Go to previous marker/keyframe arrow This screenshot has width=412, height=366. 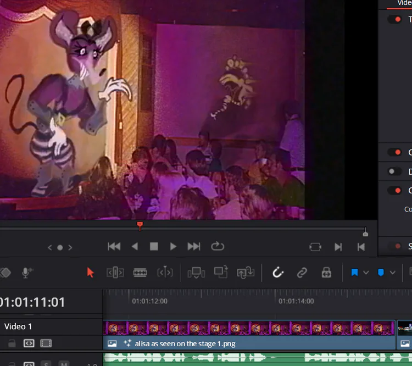coord(49,248)
